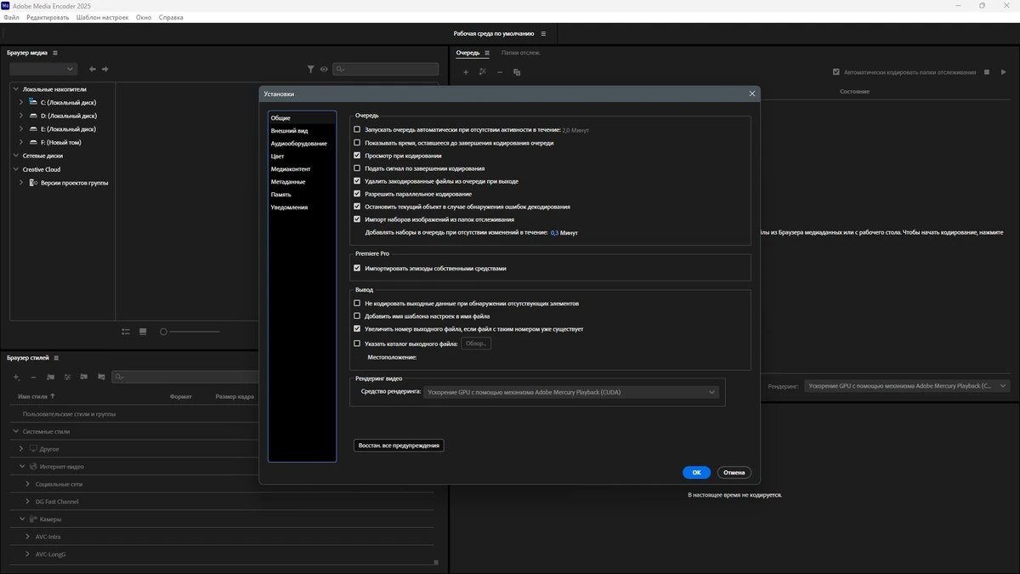Uncheck 'Удалить закодированные файлы из очереди'
Viewport: 1020px width, 574px height.
[x=357, y=181]
